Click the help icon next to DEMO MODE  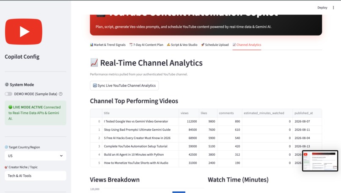(60, 94)
